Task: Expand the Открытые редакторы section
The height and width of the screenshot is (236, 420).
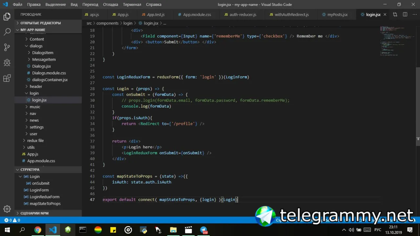Action: pyautogui.click(x=48, y=23)
